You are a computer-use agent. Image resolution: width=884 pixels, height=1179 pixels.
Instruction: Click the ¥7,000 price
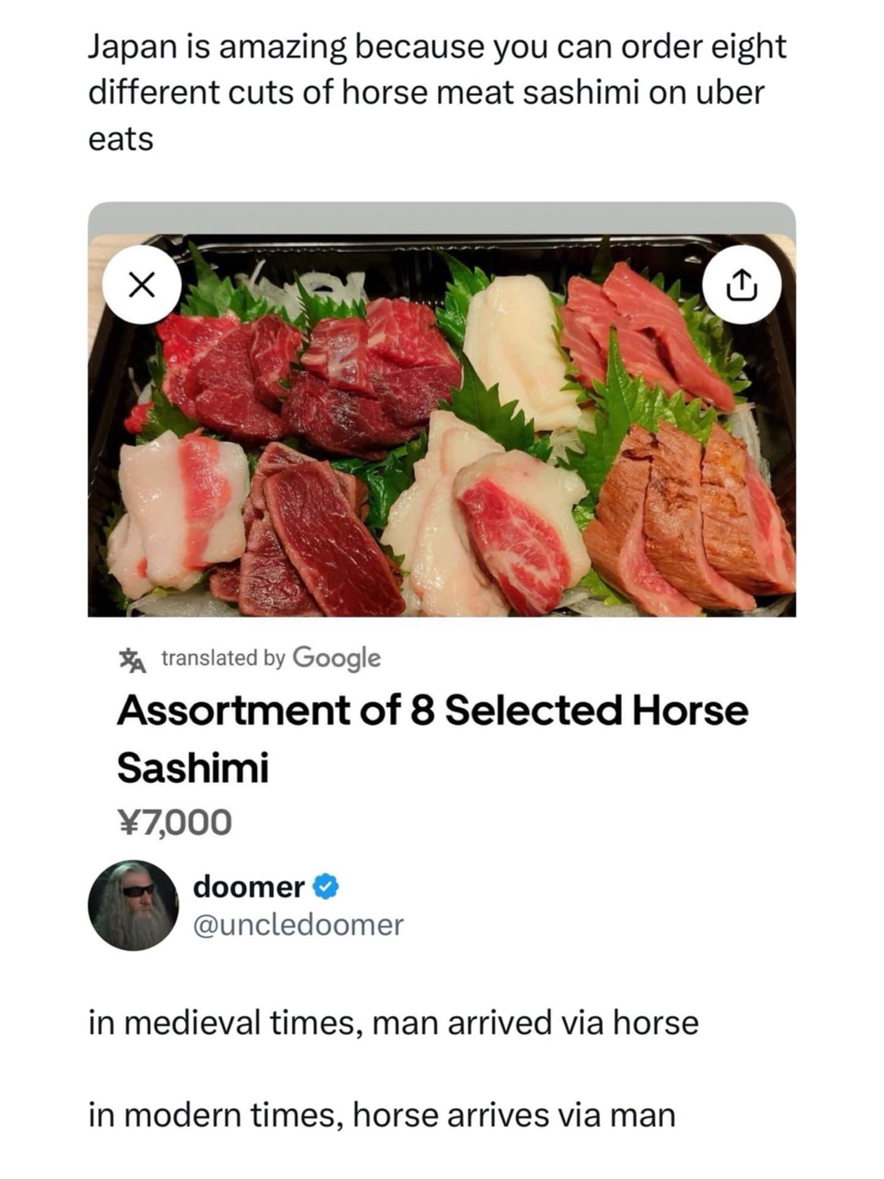point(175,822)
